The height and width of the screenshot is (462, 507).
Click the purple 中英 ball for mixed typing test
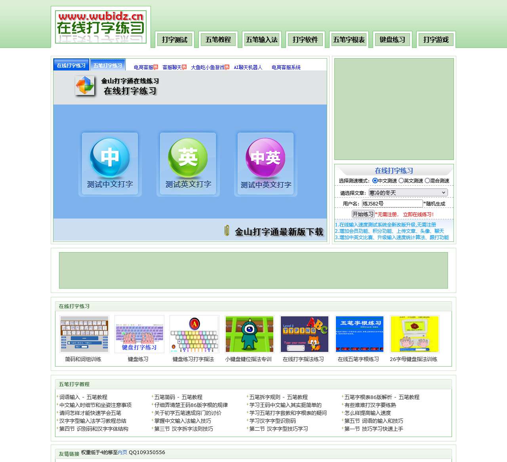click(x=265, y=157)
